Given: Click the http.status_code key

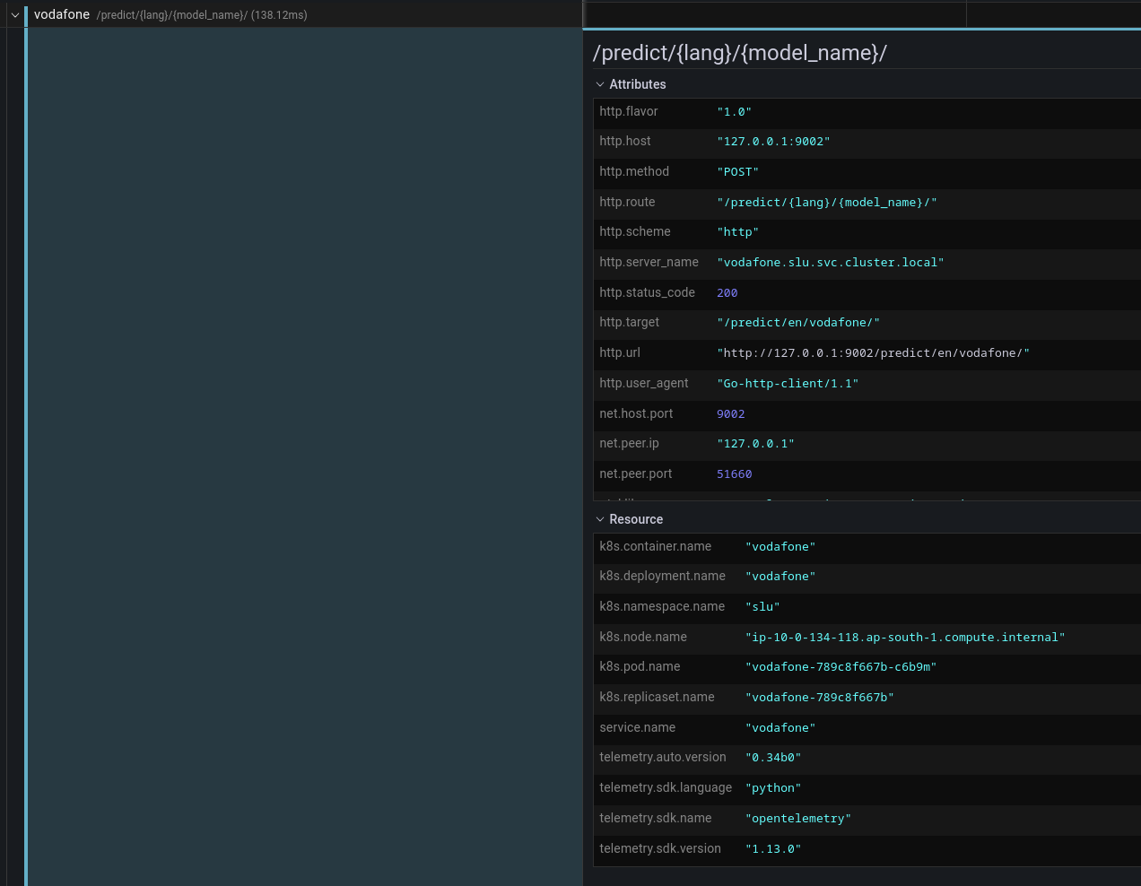Looking at the screenshot, I should pos(647,292).
